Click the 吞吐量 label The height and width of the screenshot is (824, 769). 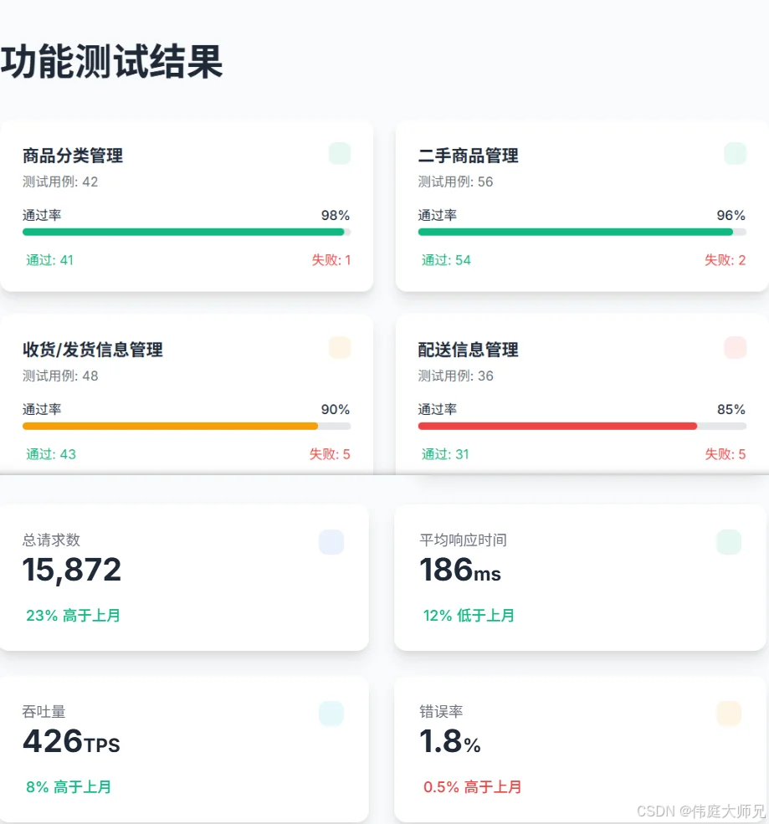(x=44, y=712)
